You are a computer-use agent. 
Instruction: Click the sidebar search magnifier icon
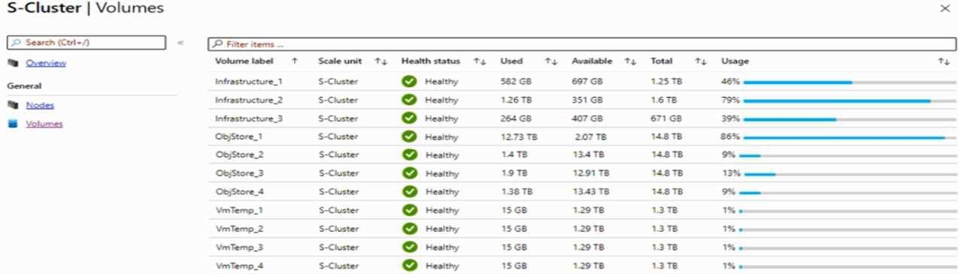click(17, 43)
